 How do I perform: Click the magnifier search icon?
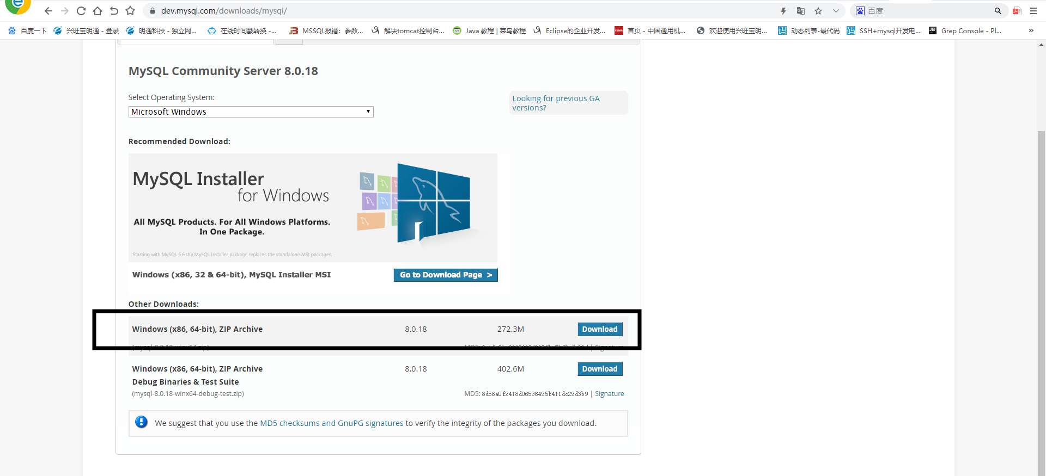[998, 11]
